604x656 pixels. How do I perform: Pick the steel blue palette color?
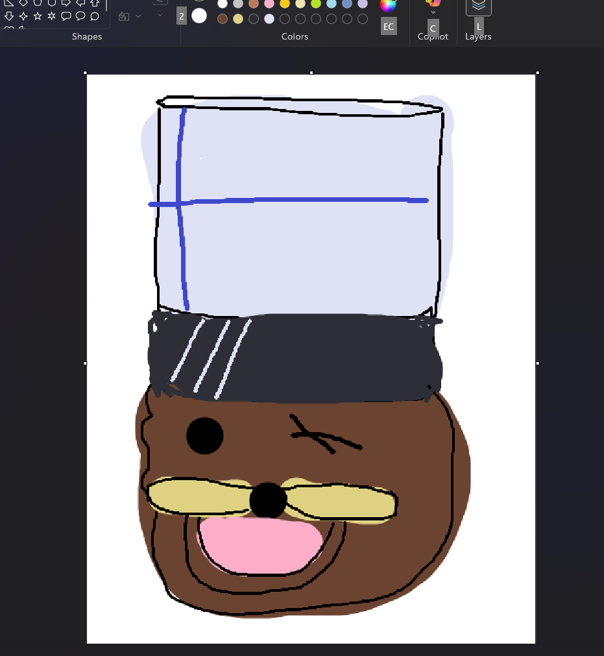[346, 4]
